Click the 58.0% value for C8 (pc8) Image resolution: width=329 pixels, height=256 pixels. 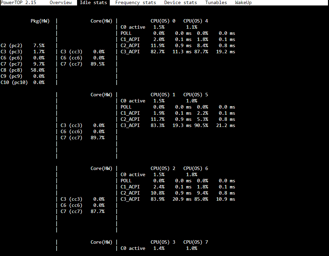coord(38,70)
